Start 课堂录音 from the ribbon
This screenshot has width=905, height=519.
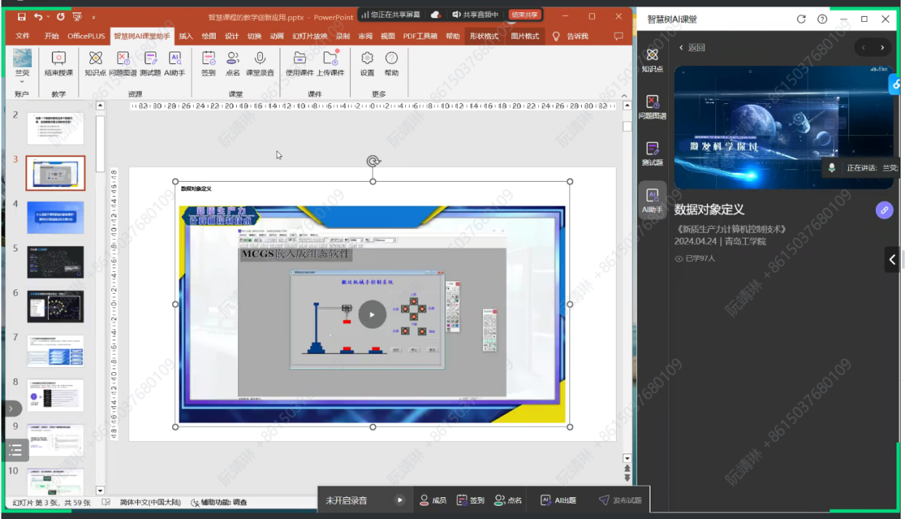[259, 58]
